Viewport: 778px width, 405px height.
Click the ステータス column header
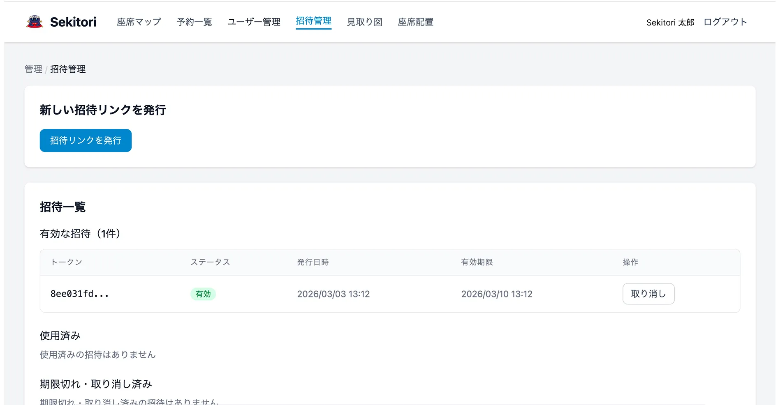pos(210,262)
